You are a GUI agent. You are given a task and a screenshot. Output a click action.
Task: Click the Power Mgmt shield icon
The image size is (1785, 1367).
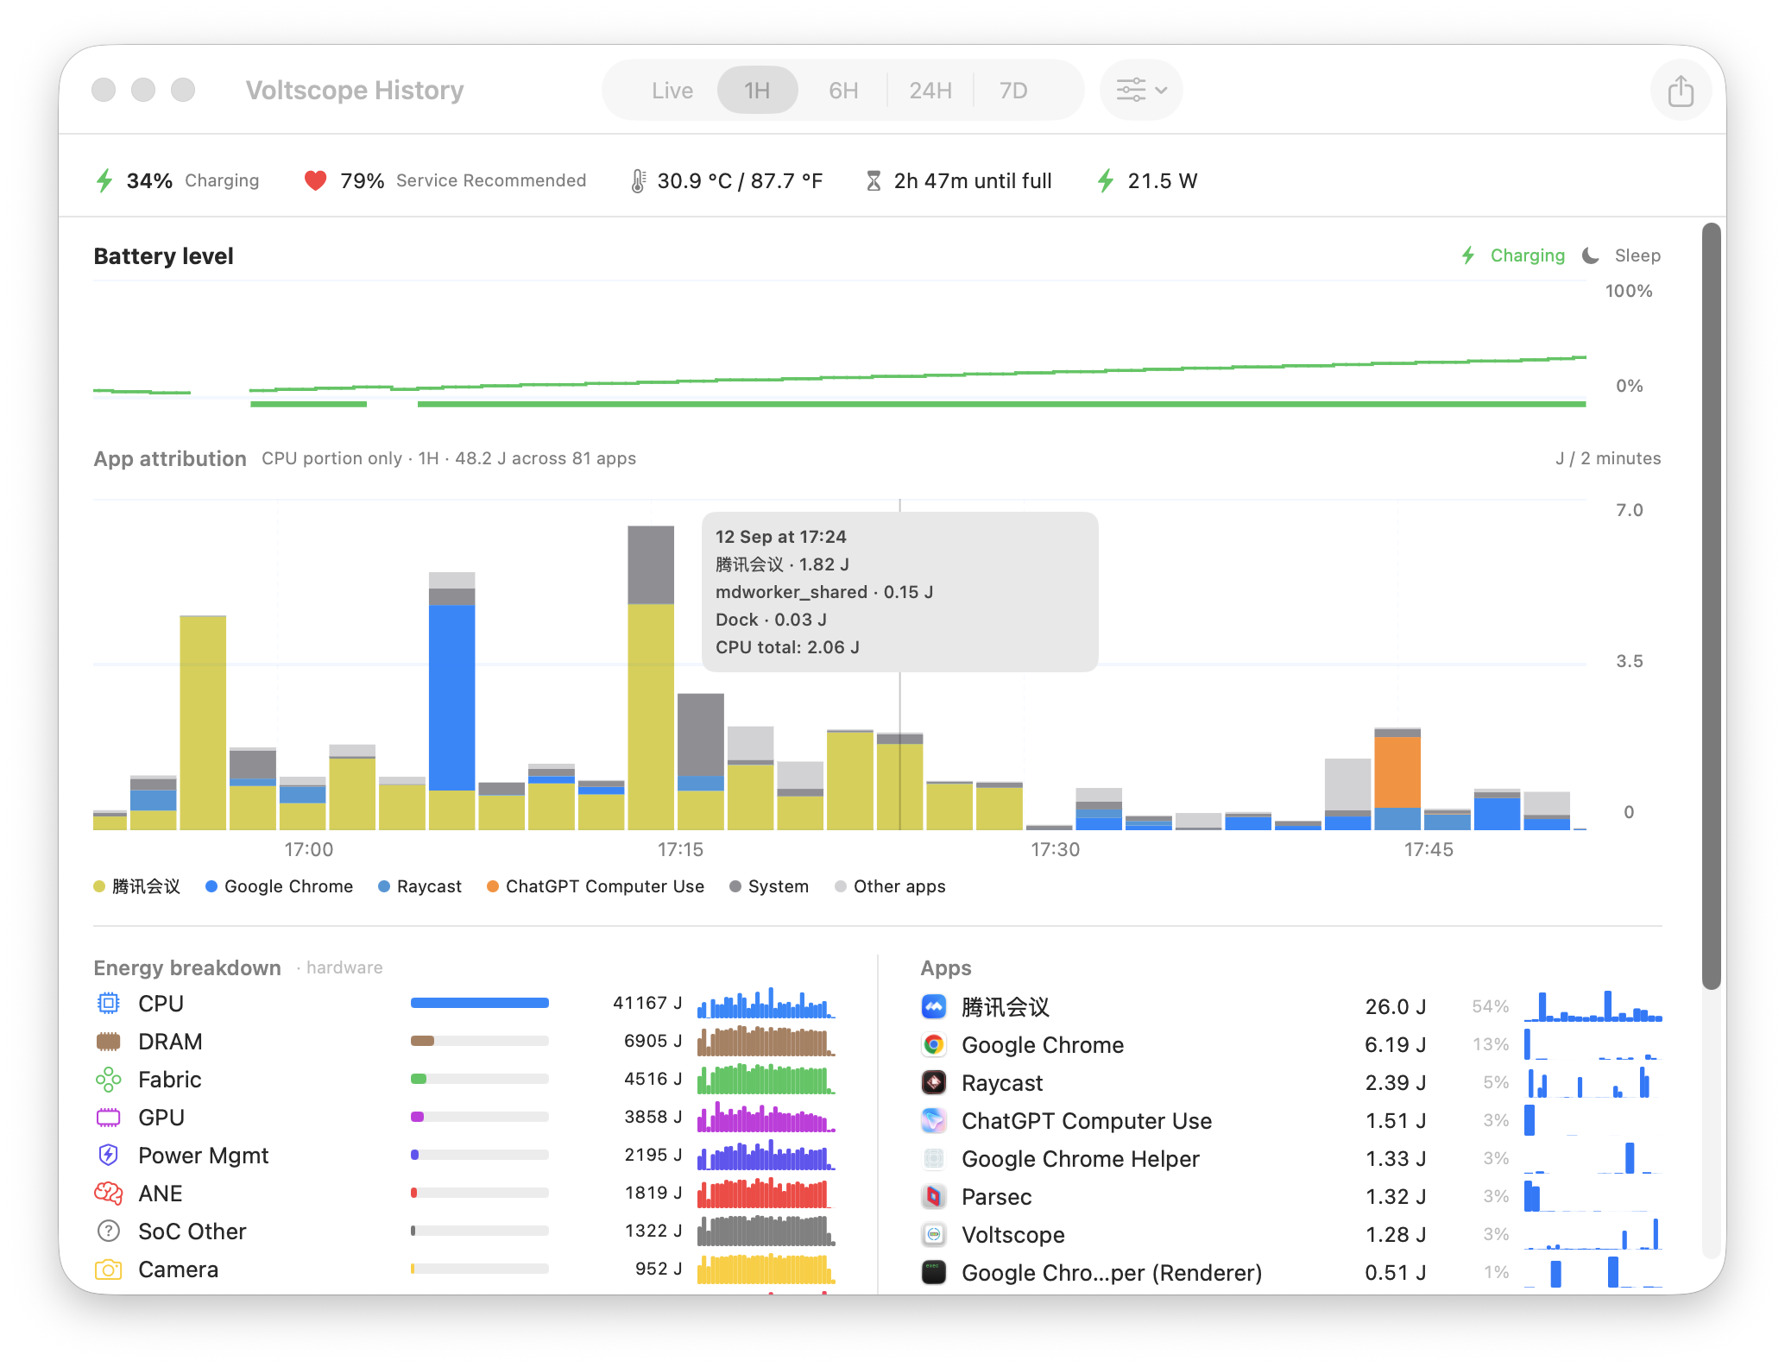tap(108, 1156)
